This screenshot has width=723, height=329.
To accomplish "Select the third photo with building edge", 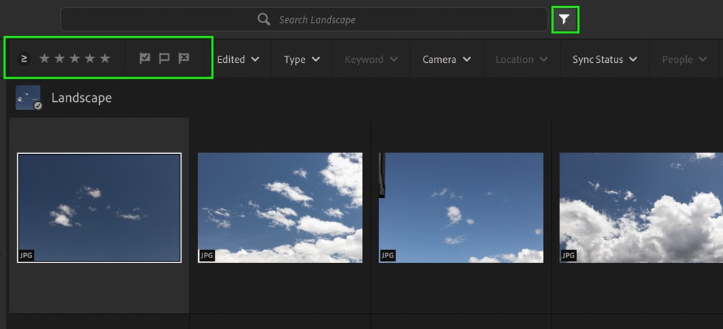I will coord(461,208).
